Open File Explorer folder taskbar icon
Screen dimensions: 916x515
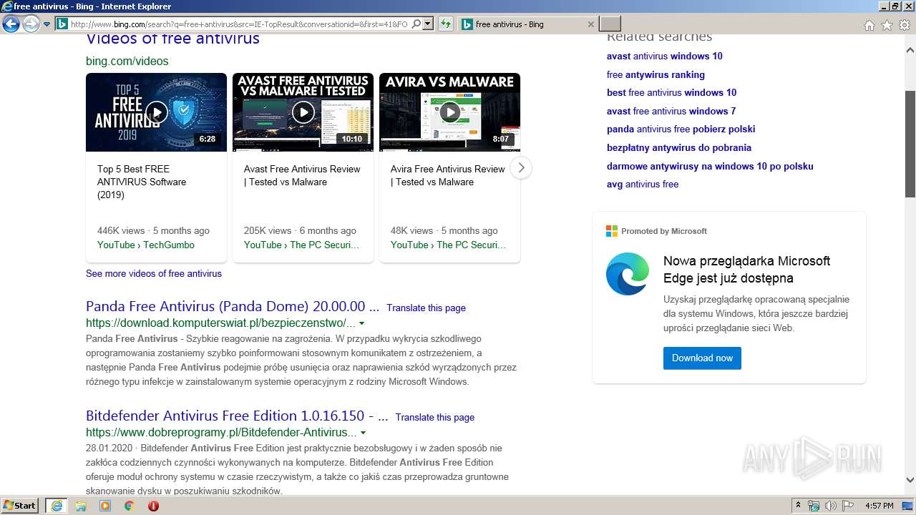click(81, 506)
